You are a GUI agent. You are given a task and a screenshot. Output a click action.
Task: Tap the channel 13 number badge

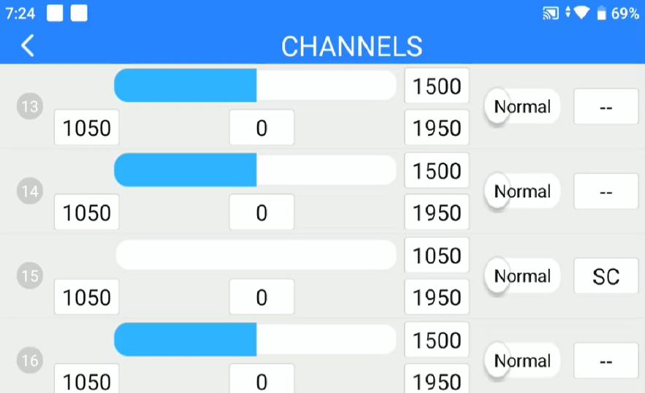pyautogui.click(x=30, y=107)
